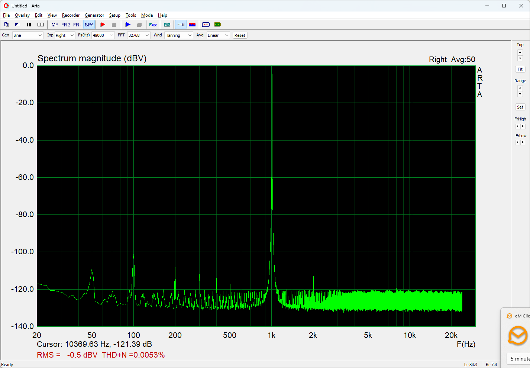
Task: Click the Cursor frequency readout text
Action: [x=94, y=344]
